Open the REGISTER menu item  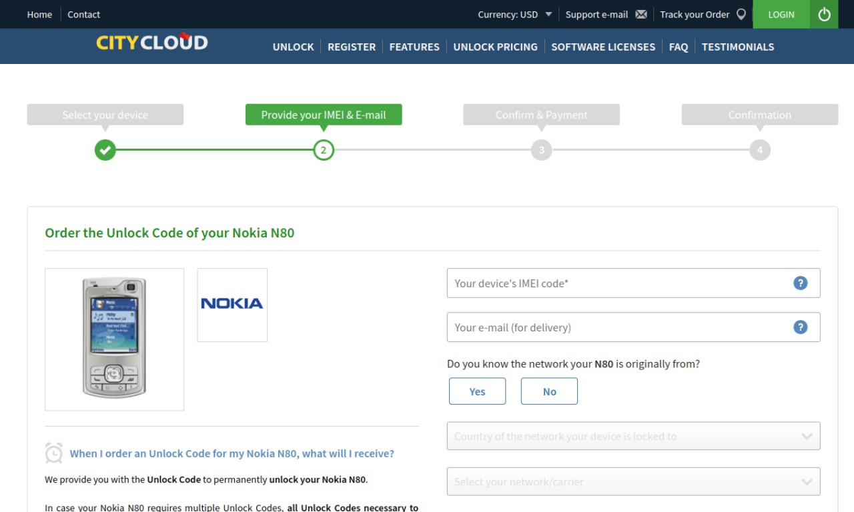(352, 47)
